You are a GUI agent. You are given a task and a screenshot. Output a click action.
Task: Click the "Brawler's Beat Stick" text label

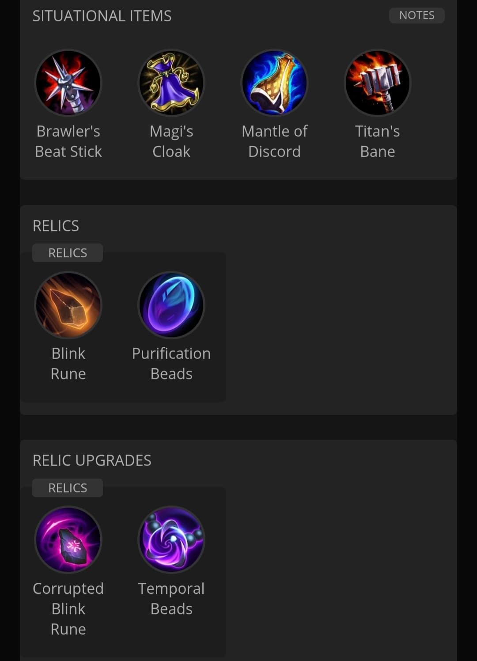coord(68,141)
